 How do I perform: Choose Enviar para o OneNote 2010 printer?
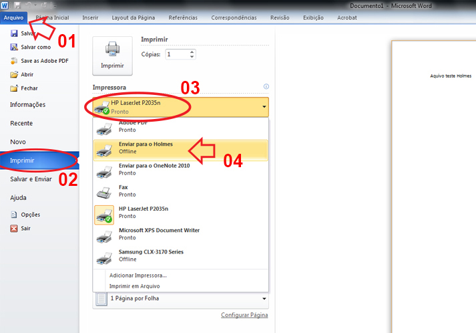181,172
